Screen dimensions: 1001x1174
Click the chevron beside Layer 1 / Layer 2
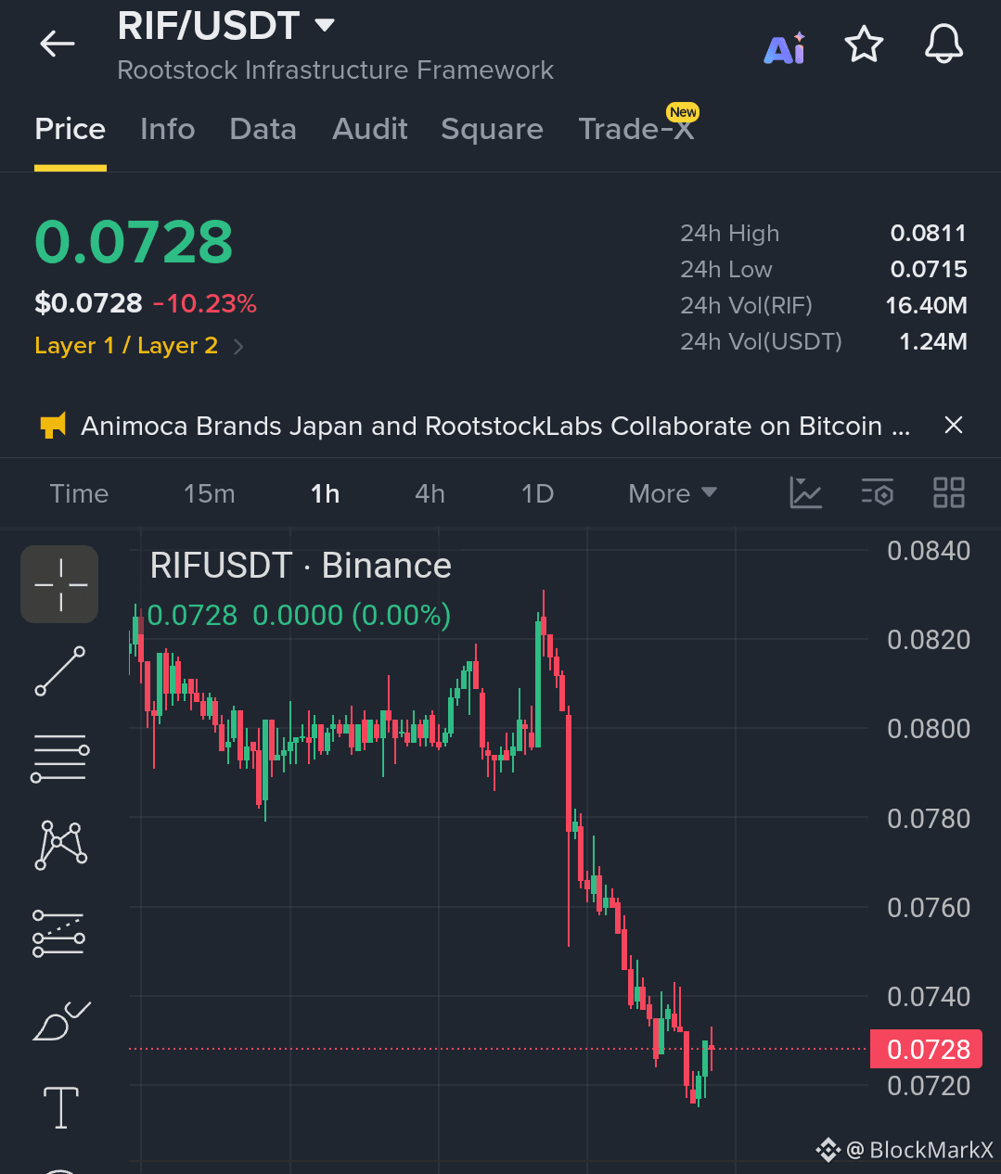[238, 347]
